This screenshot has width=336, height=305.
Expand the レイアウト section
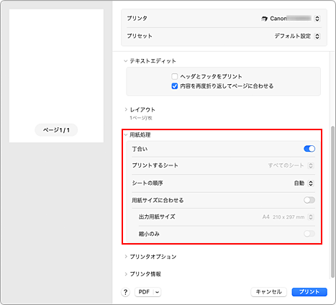click(126, 109)
